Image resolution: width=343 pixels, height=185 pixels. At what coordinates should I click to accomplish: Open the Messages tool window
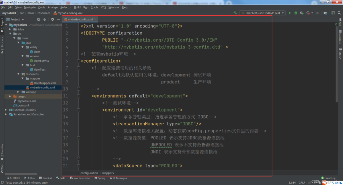[x=118, y=178]
